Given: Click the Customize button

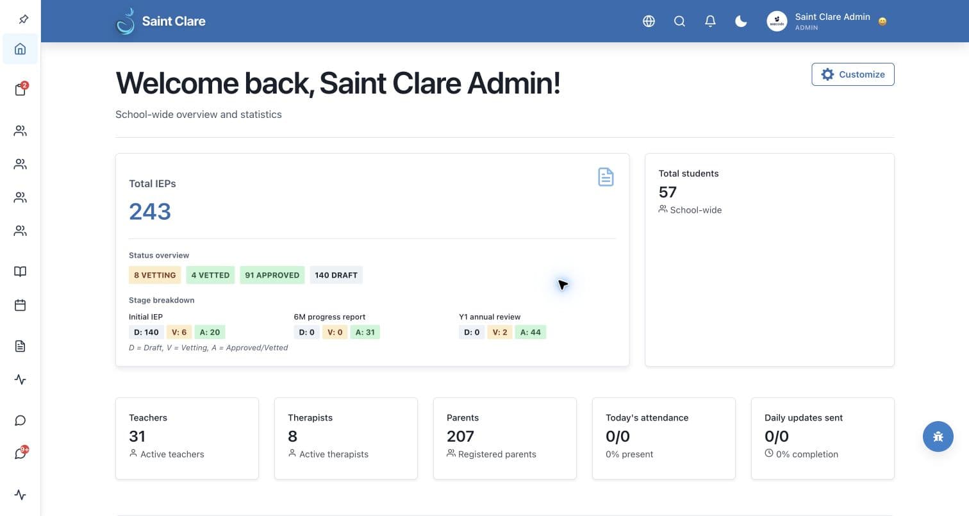Looking at the screenshot, I should 853,74.
